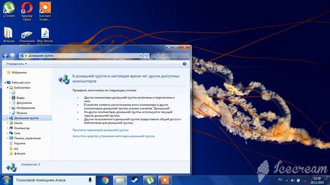330x185 pixels.
Task: Expand the Home tree node
Action: point(8,123)
